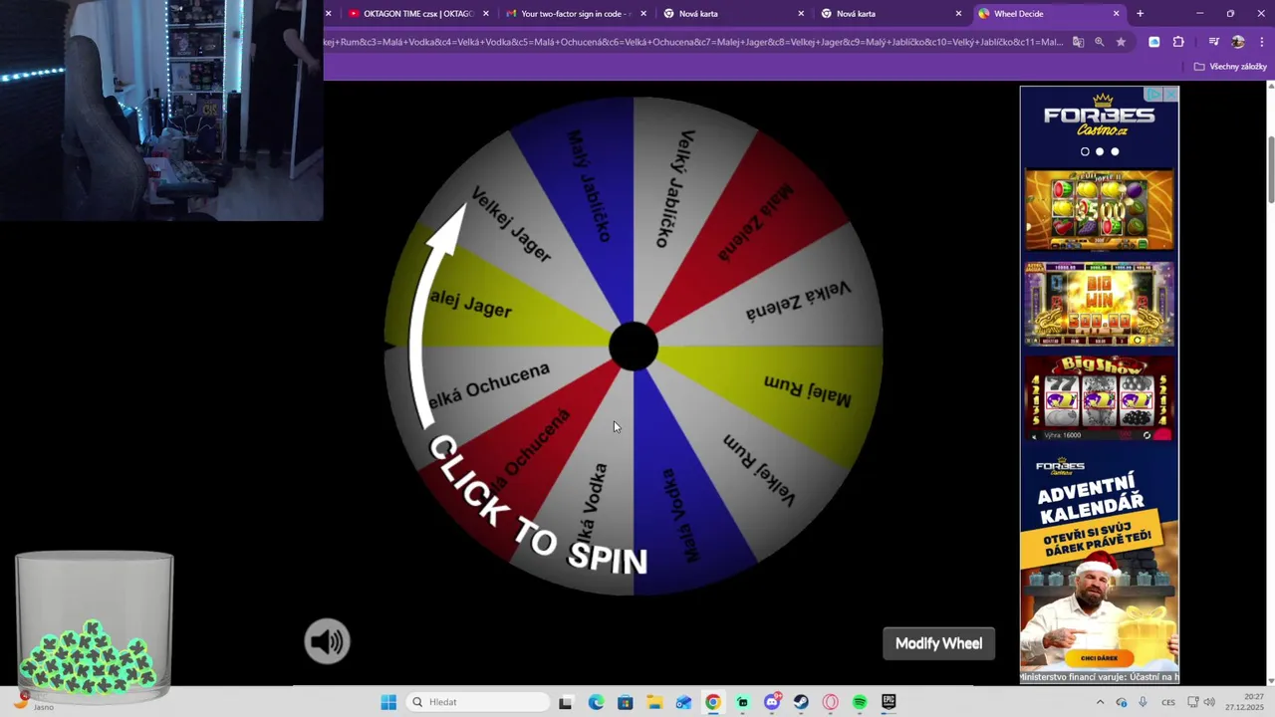
Task: Close the OKTAGON TIME tab
Action: (486, 14)
